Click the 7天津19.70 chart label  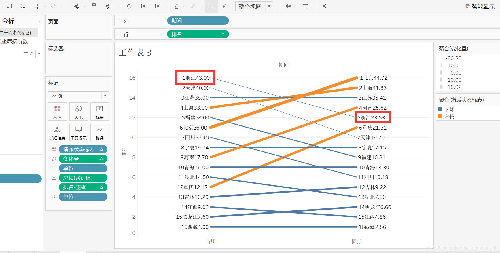371,138
